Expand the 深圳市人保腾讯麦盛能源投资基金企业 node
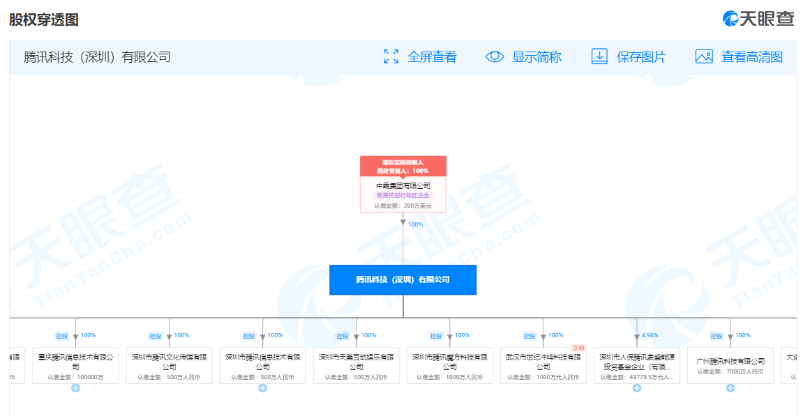 tap(637, 388)
